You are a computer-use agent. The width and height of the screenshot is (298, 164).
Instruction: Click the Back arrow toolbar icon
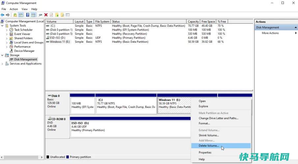pos(3,15)
